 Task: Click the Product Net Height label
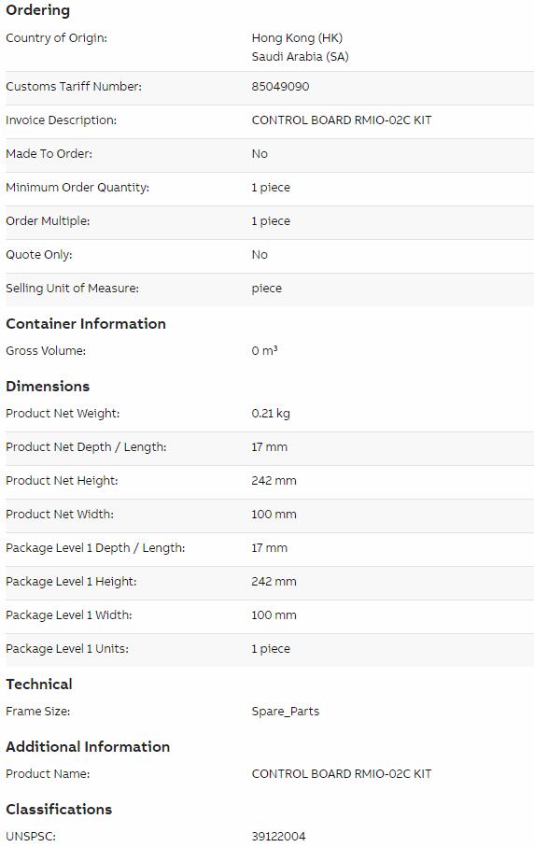pos(62,481)
